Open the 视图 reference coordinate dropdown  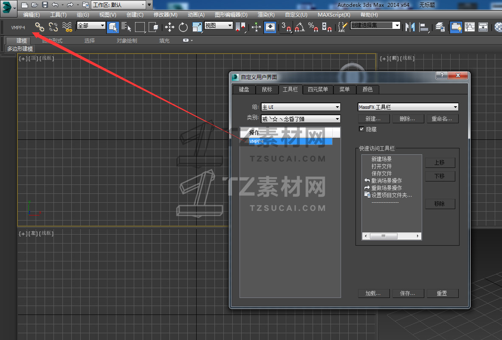coord(219,25)
